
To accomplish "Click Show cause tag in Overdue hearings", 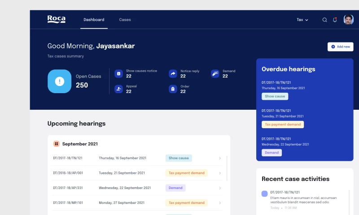I will [275, 96].
